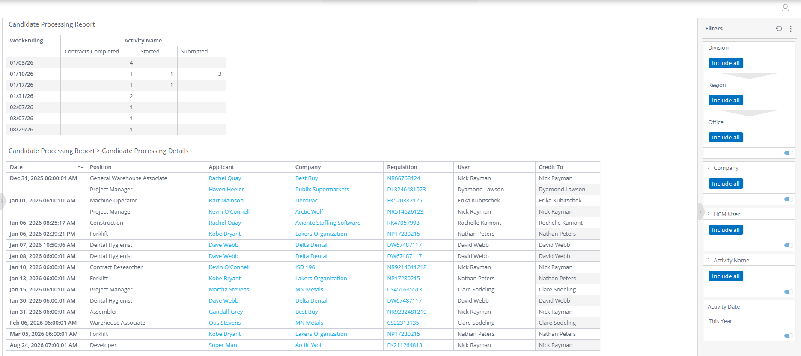Toggle the HCM User filter switch
801x356 pixels.
[x=789, y=245]
